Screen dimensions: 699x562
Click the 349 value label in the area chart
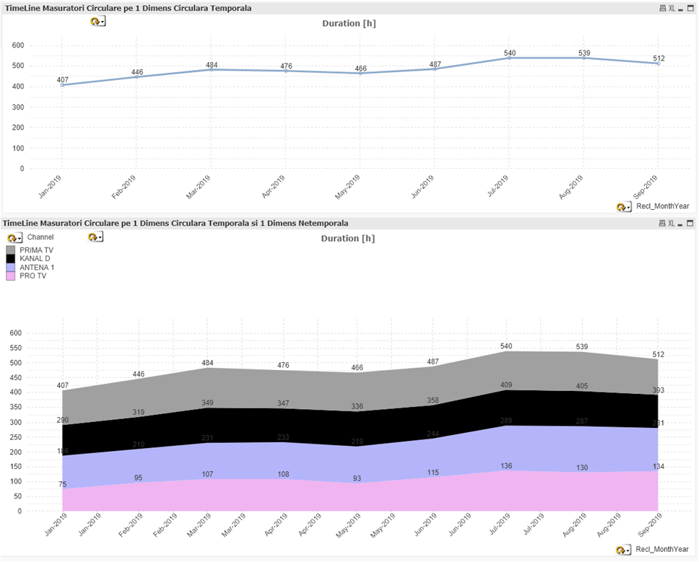(208, 403)
